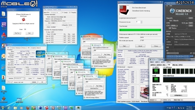The image size is (195, 110).
Task: Open the CPUID CPU-Z desktop shortcut
Action: click(x=4, y=26)
